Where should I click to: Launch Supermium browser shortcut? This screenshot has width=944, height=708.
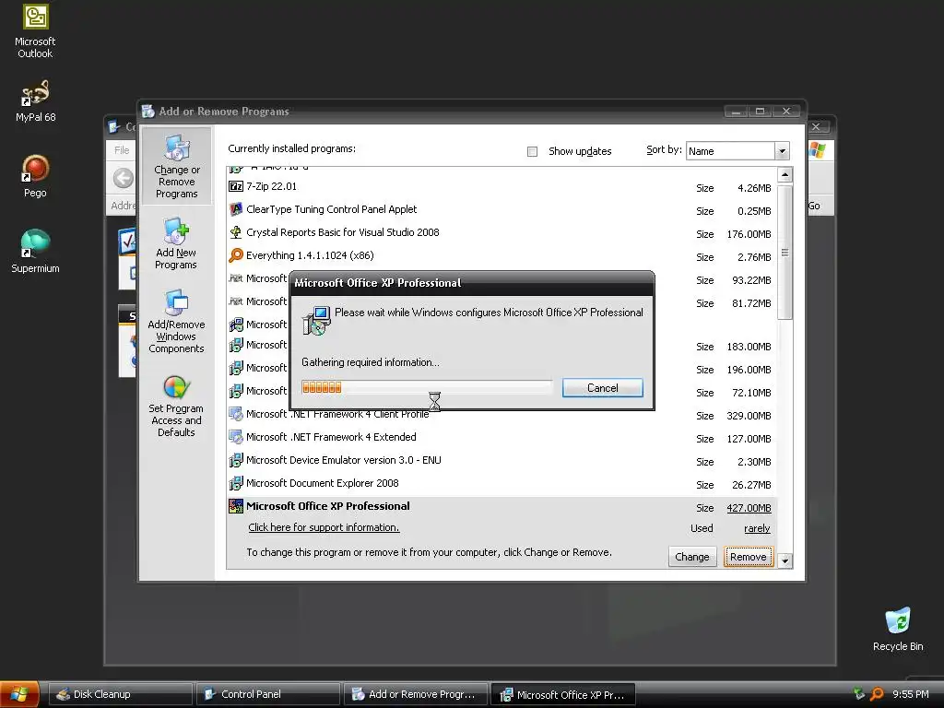click(x=35, y=252)
